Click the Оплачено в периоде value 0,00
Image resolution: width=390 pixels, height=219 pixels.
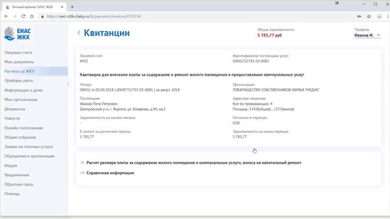pos(236,123)
